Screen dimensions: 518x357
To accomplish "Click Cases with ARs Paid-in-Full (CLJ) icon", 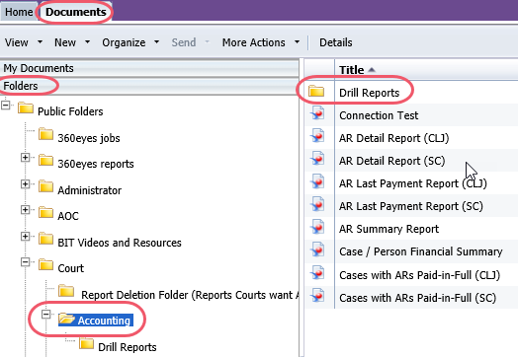I will point(317,273).
